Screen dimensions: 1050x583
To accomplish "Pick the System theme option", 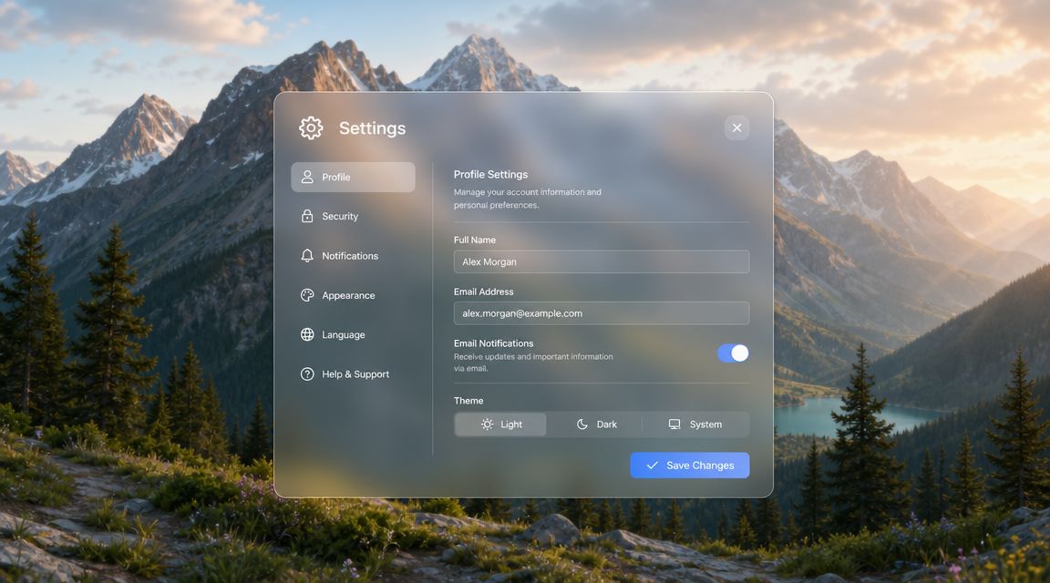I will tap(695, 424).
